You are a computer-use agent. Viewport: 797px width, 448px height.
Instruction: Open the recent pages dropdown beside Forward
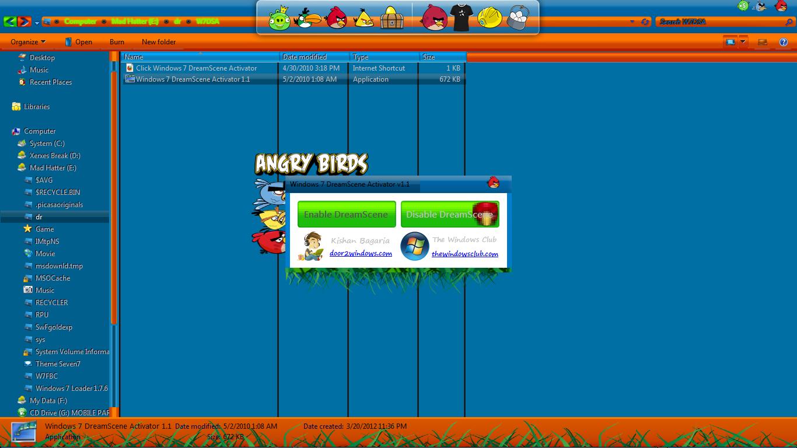[37, 23]
